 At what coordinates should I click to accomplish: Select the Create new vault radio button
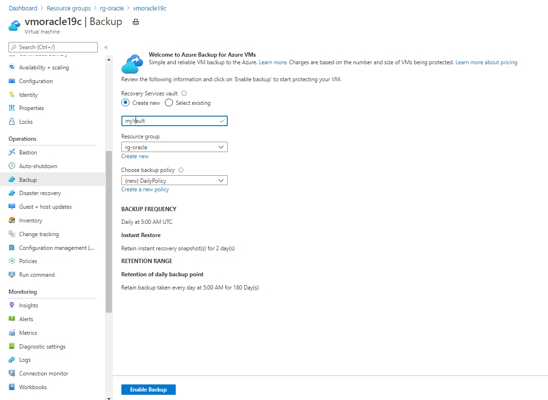coord(125,102)
